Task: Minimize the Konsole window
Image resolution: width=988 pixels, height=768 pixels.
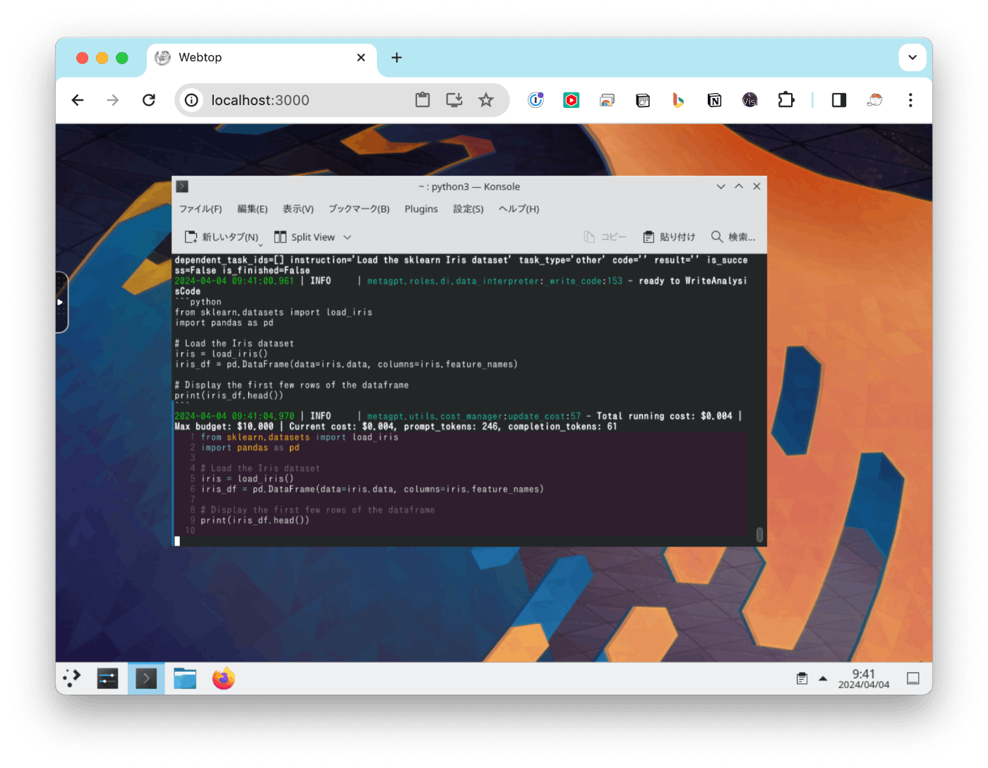Action: pos(721,187)
